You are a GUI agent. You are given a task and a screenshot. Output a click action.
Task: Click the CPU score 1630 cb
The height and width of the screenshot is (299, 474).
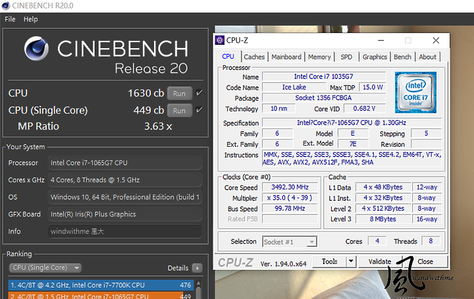145,93
